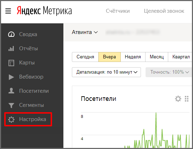Image resolution: width=193 pixels, height=149 pixels.
Task: Click the Посетители person icon
Action: tap(11, 91)
